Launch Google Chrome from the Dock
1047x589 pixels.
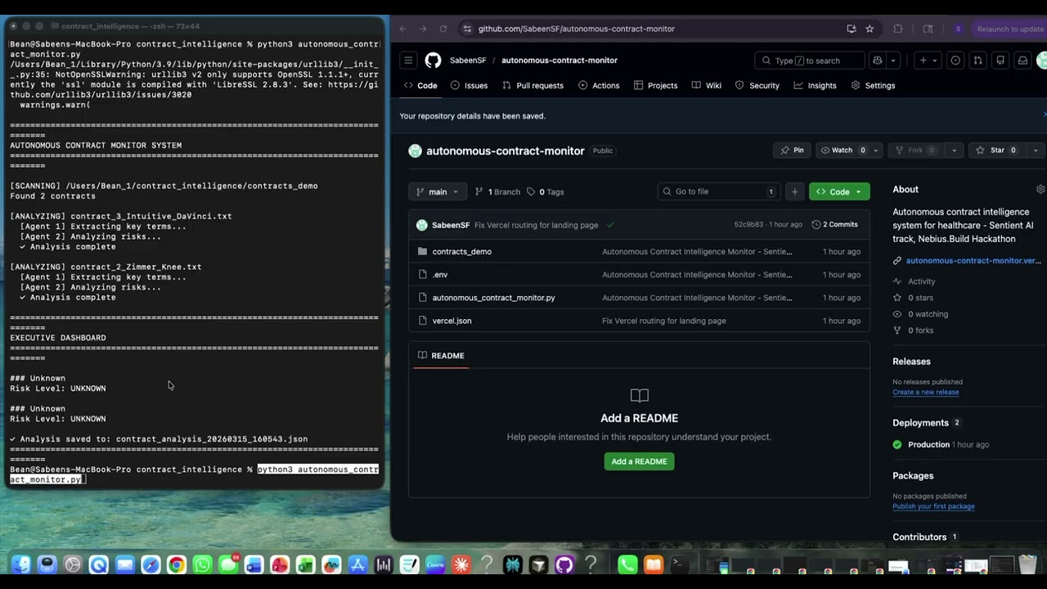coord(177,564)
